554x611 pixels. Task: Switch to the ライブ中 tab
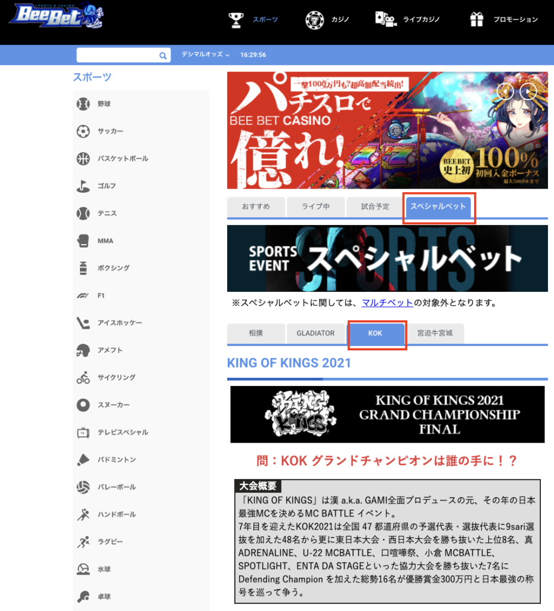coord(315,206)
